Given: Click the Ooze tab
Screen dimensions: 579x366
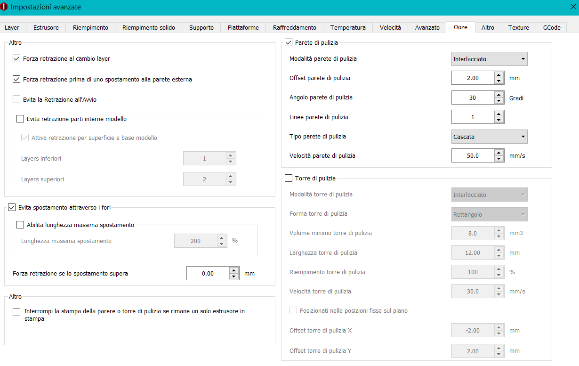Looking at the screenshot, I should pos(460,27).
